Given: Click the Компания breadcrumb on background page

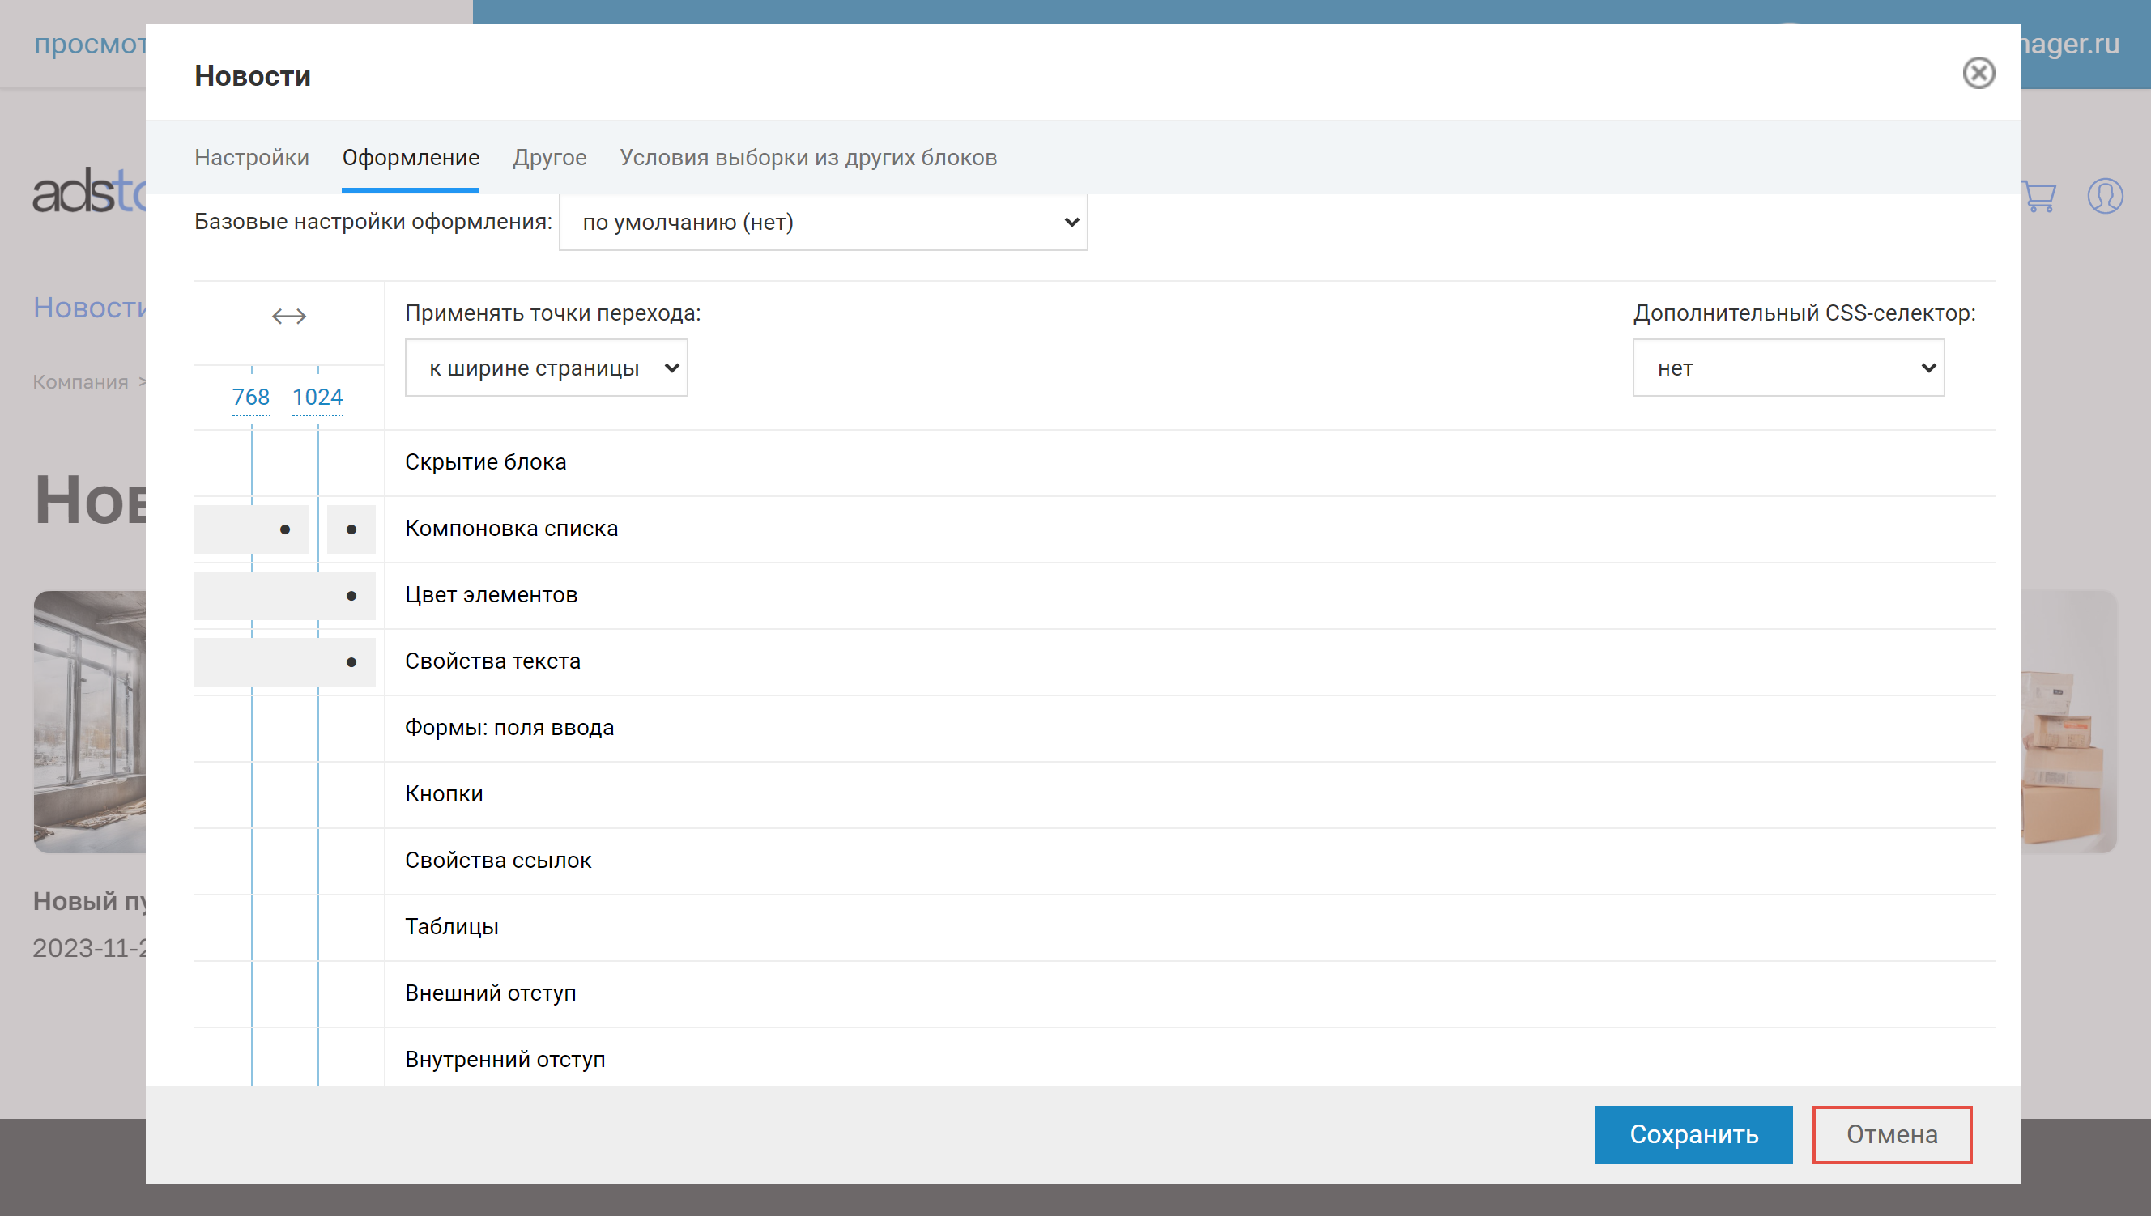Looking at the screenshot, I should pos(80,382).
